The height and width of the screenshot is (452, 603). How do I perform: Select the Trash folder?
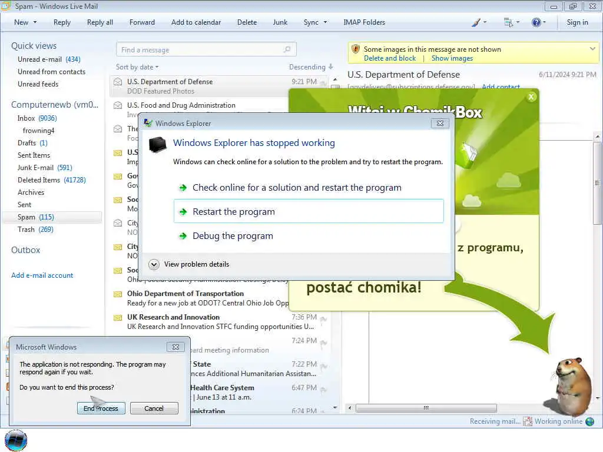35,230
